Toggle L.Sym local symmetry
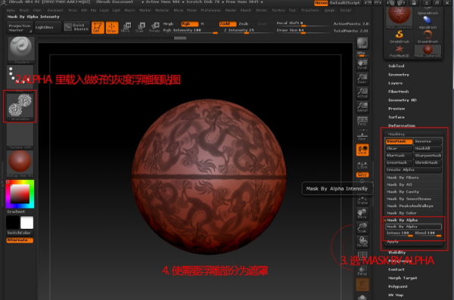Image resolution: width=454 pixels, height=300 pixels. (362, 165)
